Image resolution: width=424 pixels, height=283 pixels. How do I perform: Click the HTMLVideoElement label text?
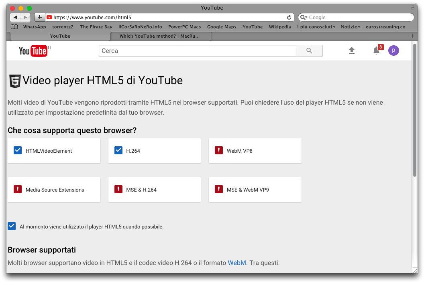(x=49, y=151)
